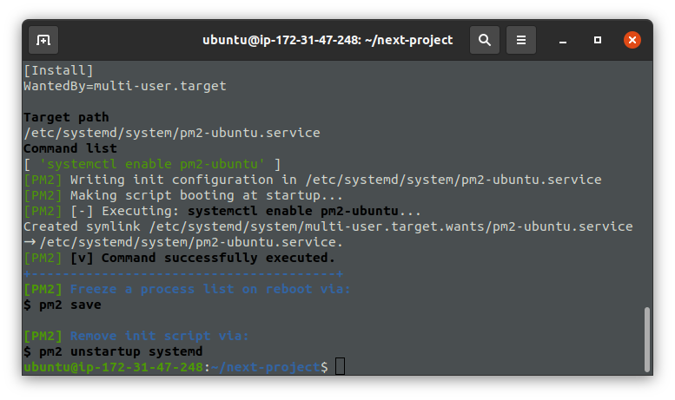Click the ubuntu@ip-172-31-47-248 prompt text
This screenshot has height=400, width=675.
coord(113,367)
